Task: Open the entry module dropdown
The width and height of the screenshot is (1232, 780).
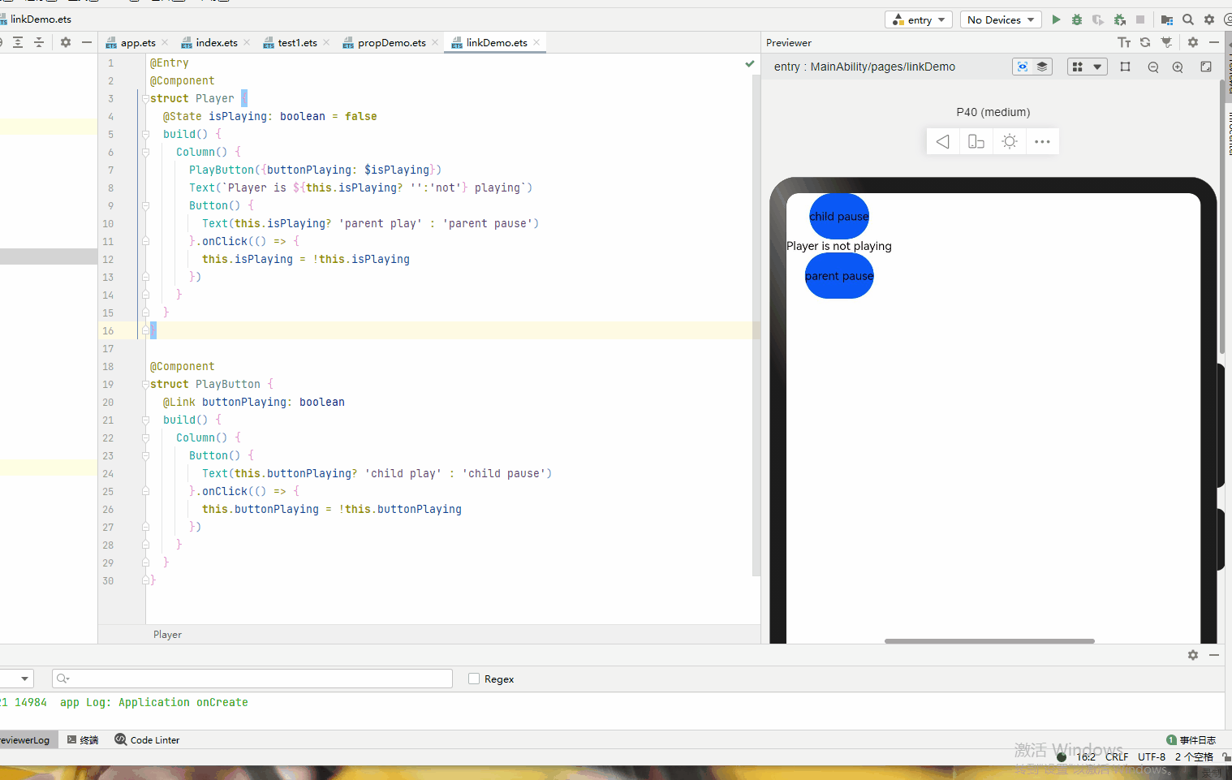Action: (x=919, y=19)
